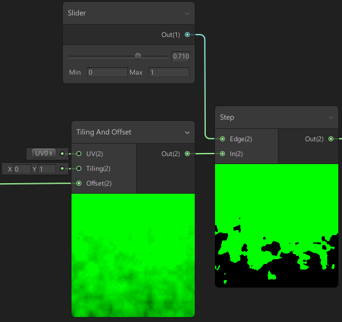Click the Tiling X value field
The width and height of the screenshot is (342, 322).
tap(22, 169)
